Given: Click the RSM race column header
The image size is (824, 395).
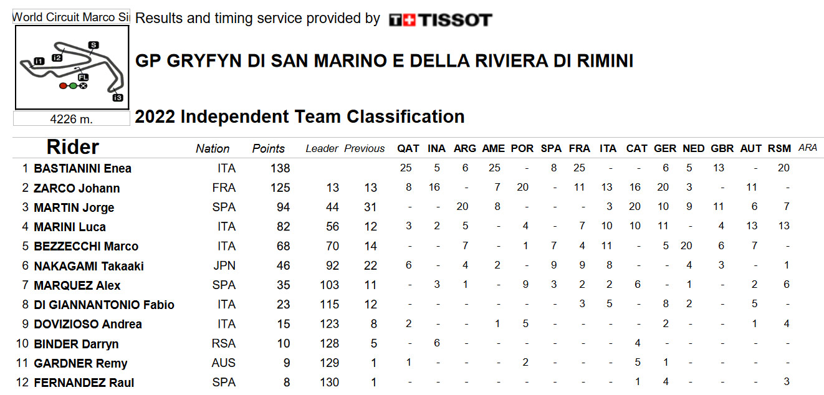Looking at the screenshot, I should click(x=779, y=149).
